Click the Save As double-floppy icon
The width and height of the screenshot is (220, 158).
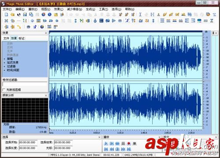coord(31,14)
